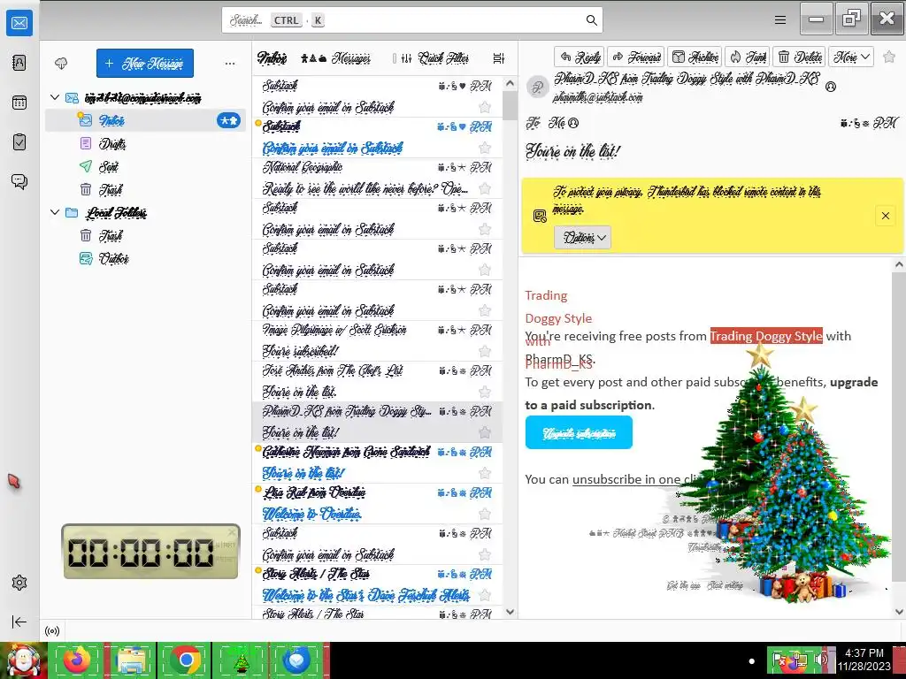The width and height of the screenshot is (906, 679).
Task: Click the Upgrade subscription button
Action: [579, 432]
